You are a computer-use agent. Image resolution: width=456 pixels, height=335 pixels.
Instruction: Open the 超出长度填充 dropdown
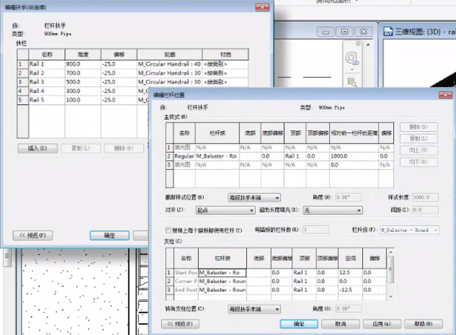point(333,210)
